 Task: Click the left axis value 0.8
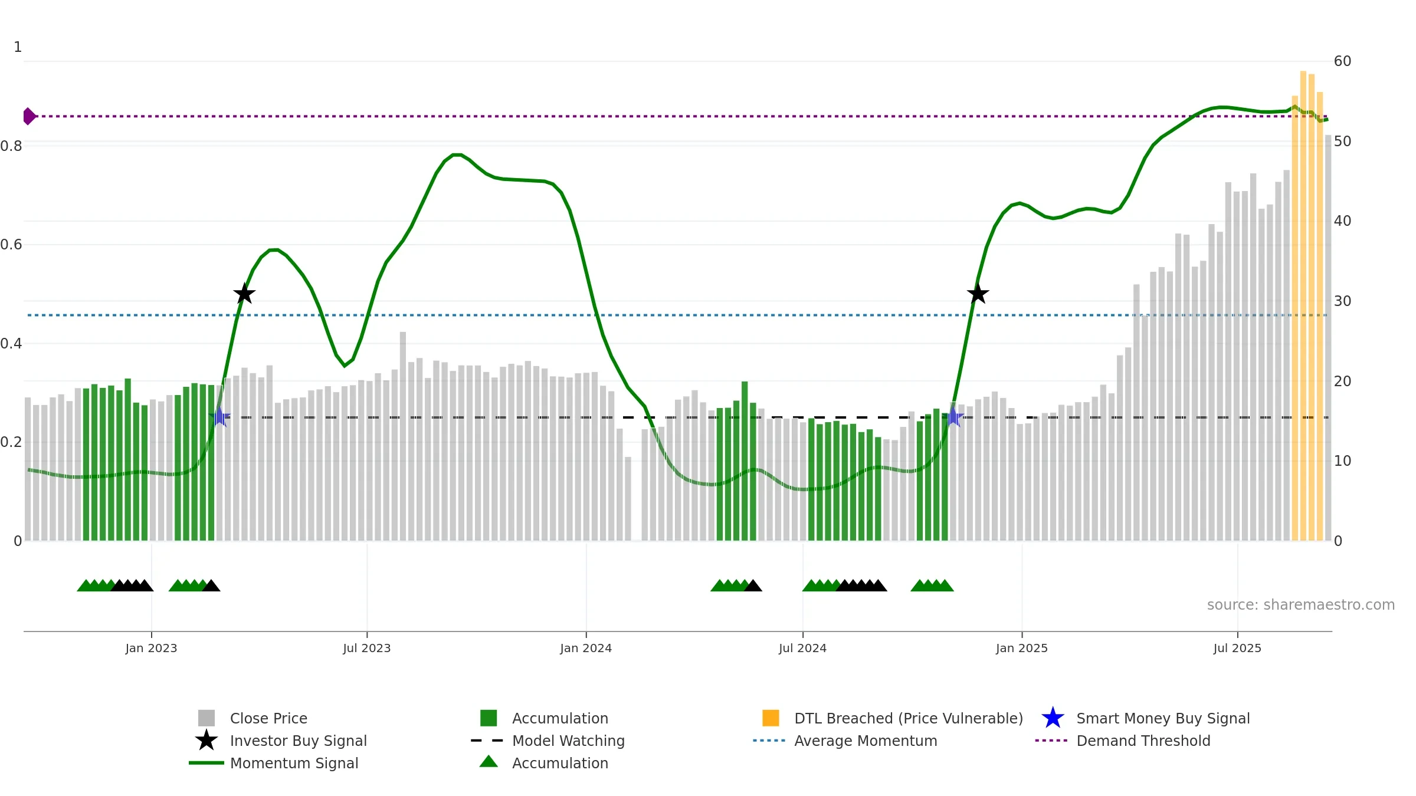tap(11, 146)
